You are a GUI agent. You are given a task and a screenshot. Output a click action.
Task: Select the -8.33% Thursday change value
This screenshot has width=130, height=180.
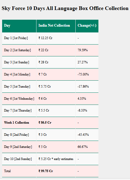pyautogui.click(x=82, y=110)
